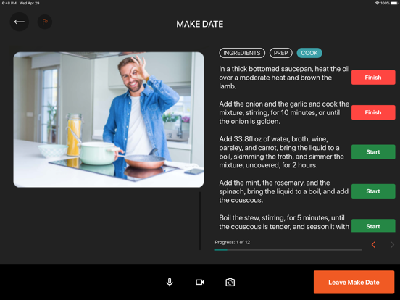
Task: Select the 'Progress: 1 of 12' label
Action: coord(233,242)
